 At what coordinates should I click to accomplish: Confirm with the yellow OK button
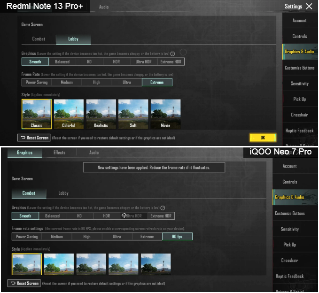(263, 138)
